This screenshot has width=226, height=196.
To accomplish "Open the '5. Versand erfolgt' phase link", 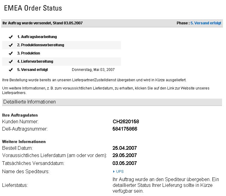I will (x=206, y=23).
